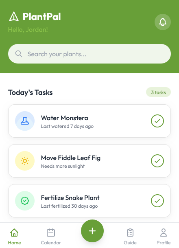Tap the green plus add button
Viewport: 179px width, 248px height.
click(x=92, y=231)
